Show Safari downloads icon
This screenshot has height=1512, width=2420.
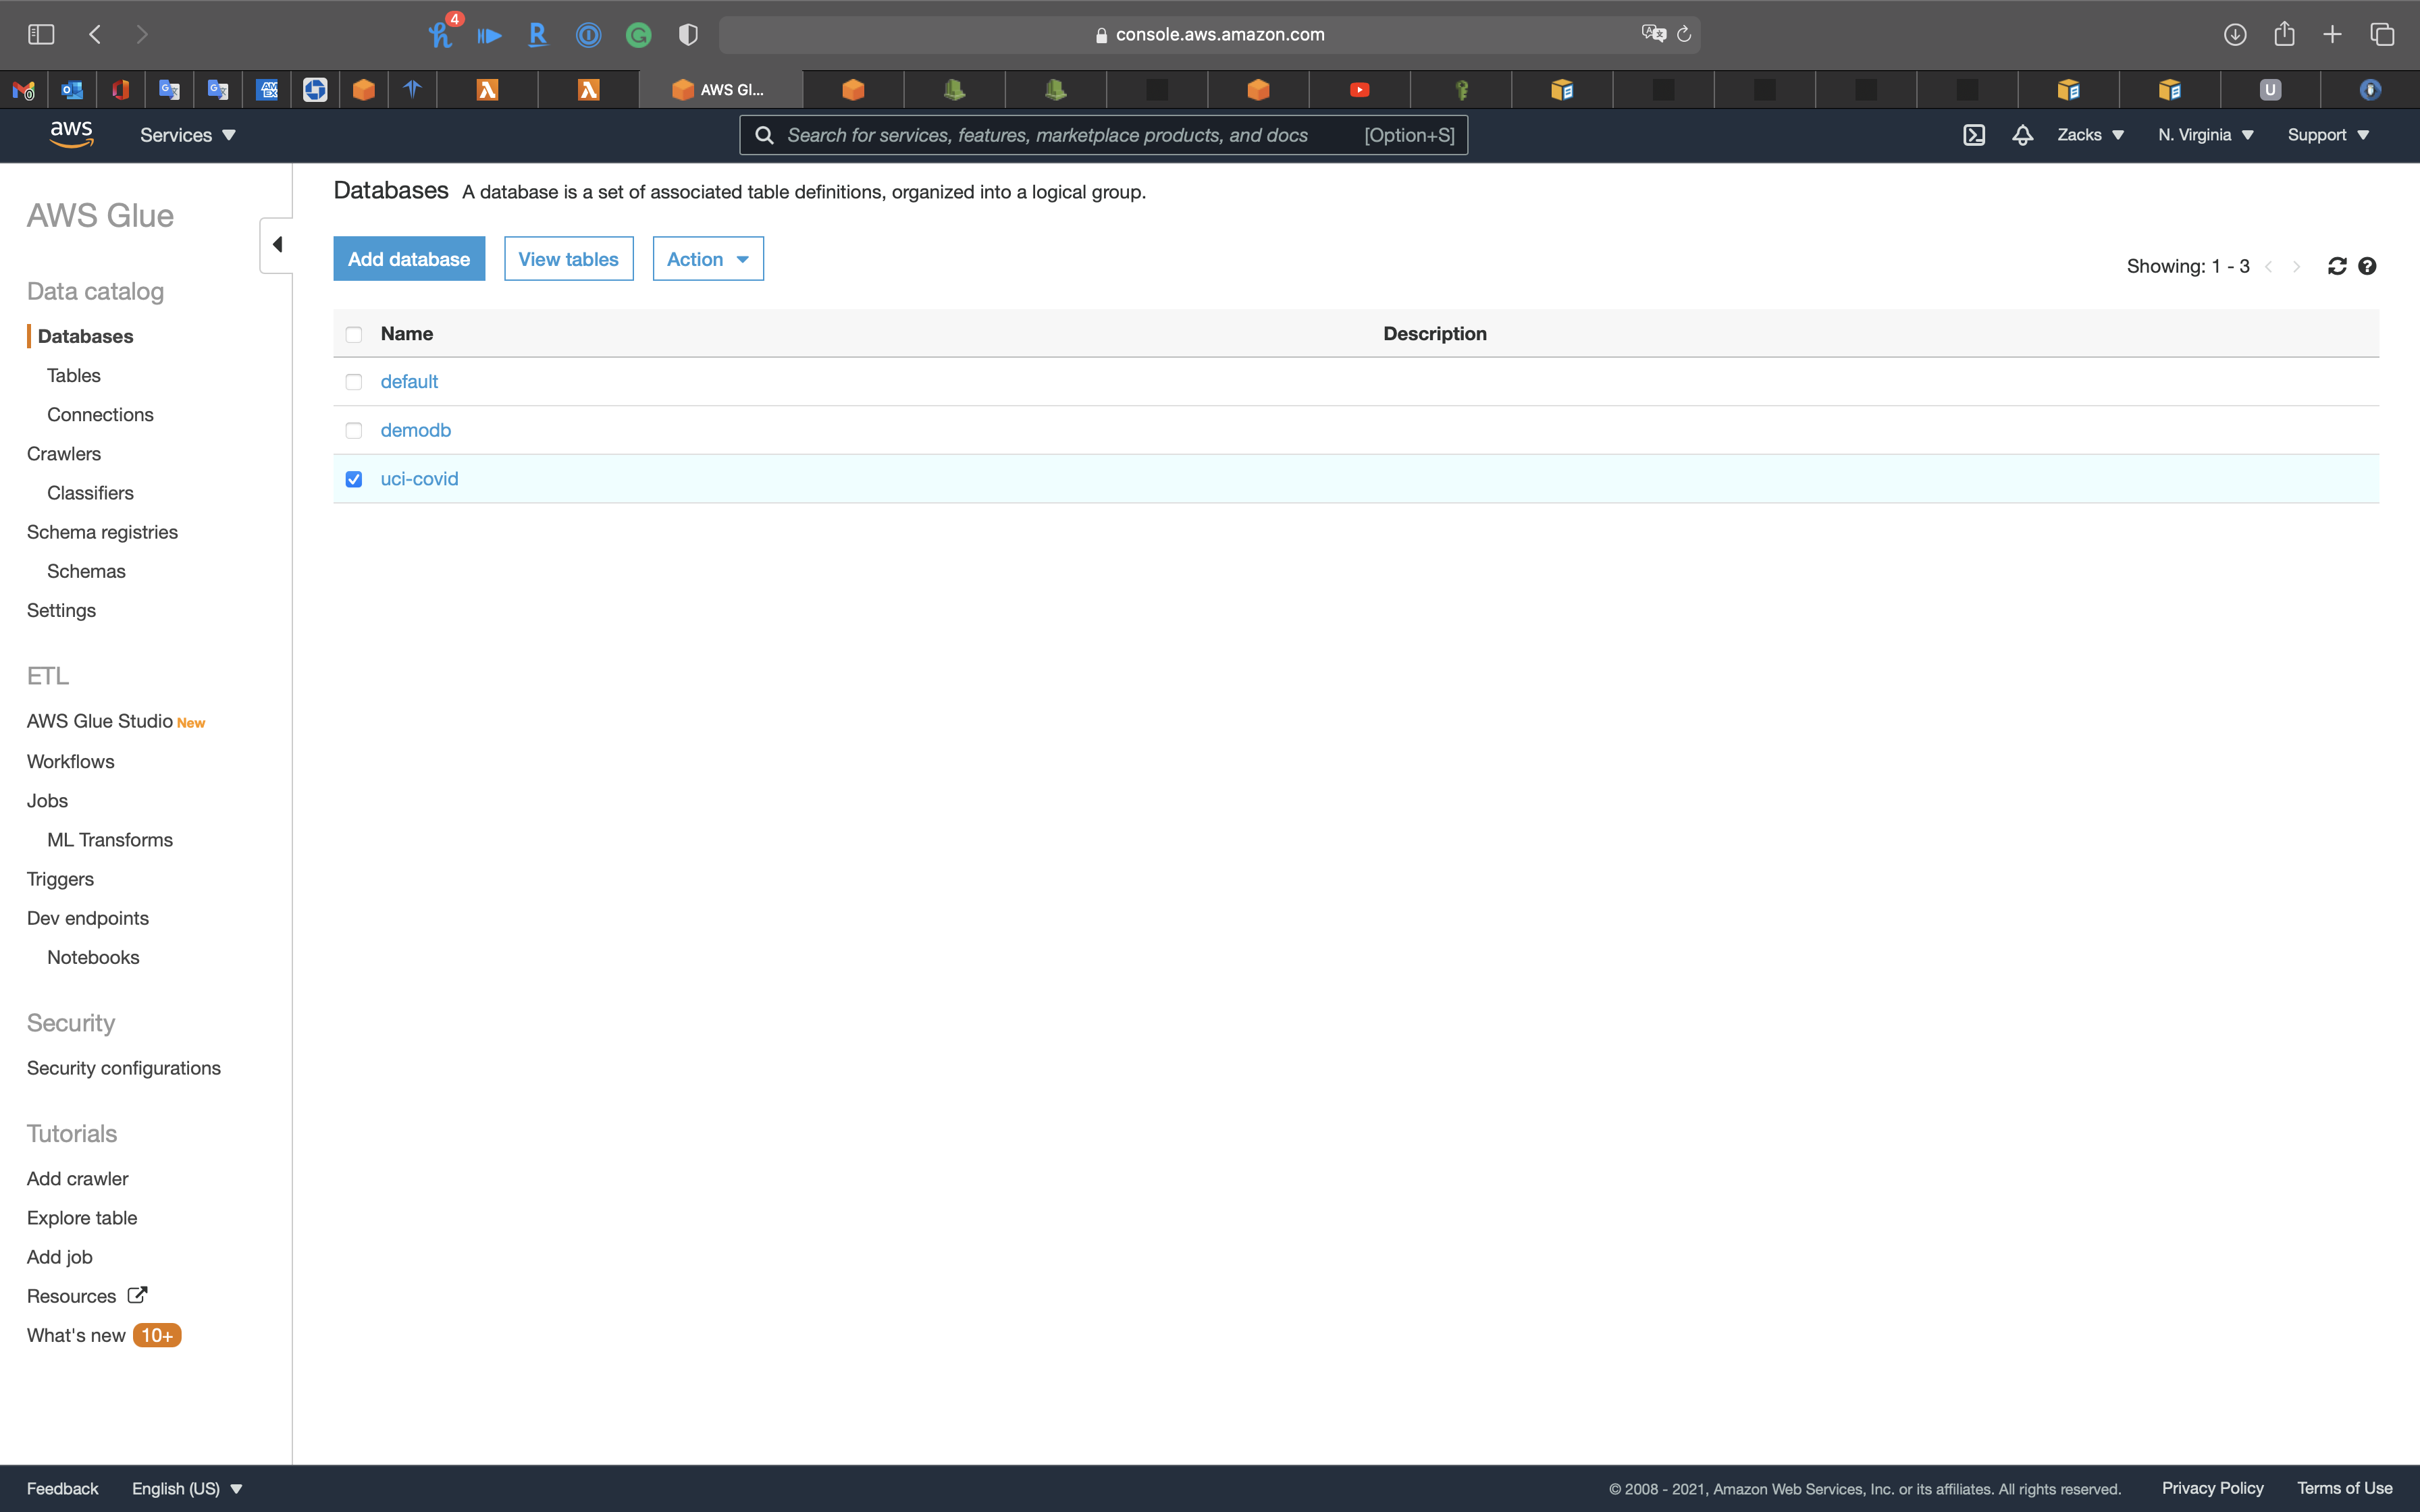pos(2234,35)
